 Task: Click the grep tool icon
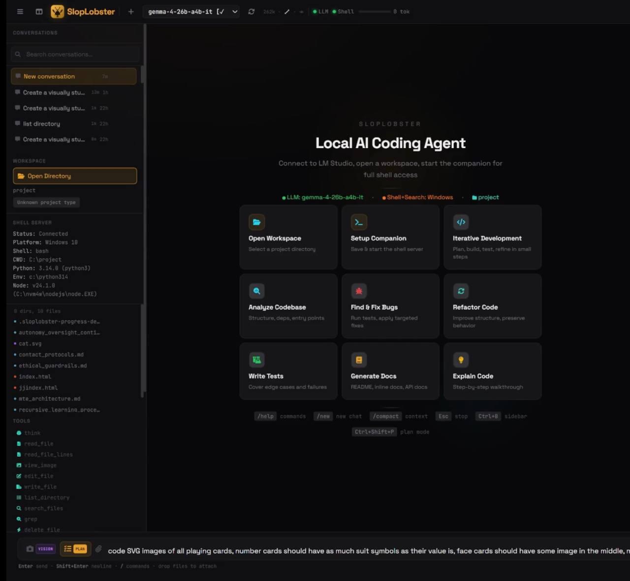point(19,520)
